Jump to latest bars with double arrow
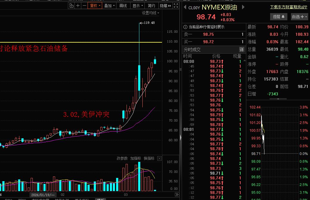Viewport: 310px width, 200px height. [x=177, y=194]
